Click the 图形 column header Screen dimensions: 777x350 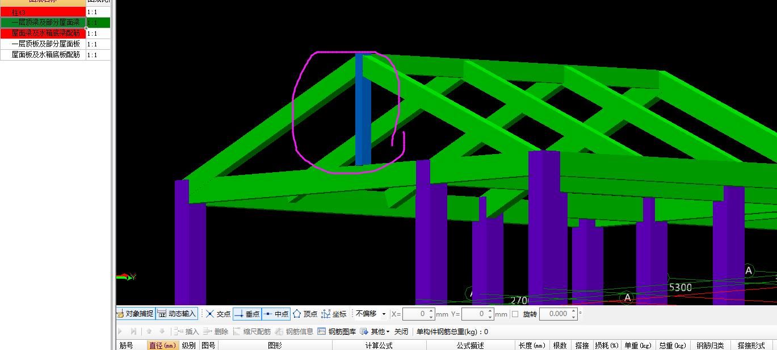click(x=275, y=345)
